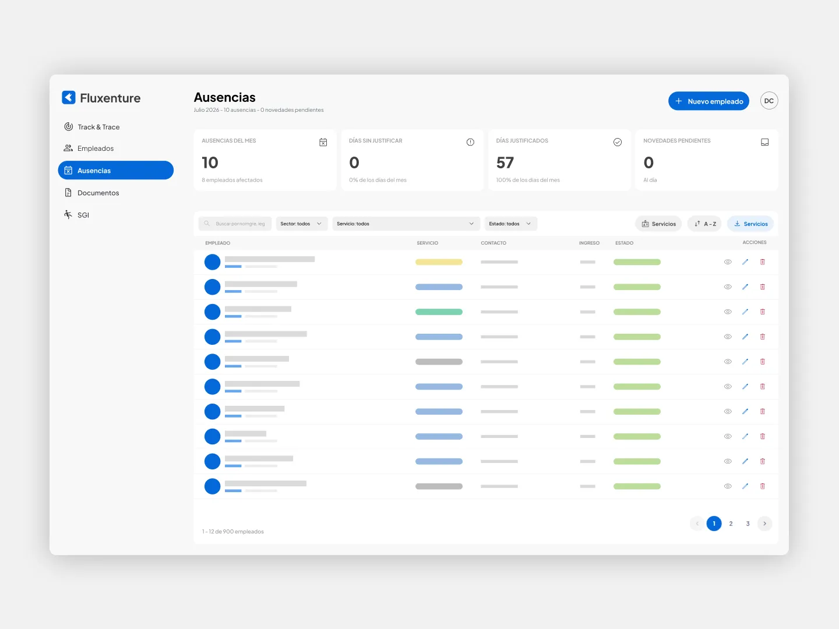Viewport: 839px width, 629px height.
Task: Click the eye icon in the last employee row
Action: point(728,486)
